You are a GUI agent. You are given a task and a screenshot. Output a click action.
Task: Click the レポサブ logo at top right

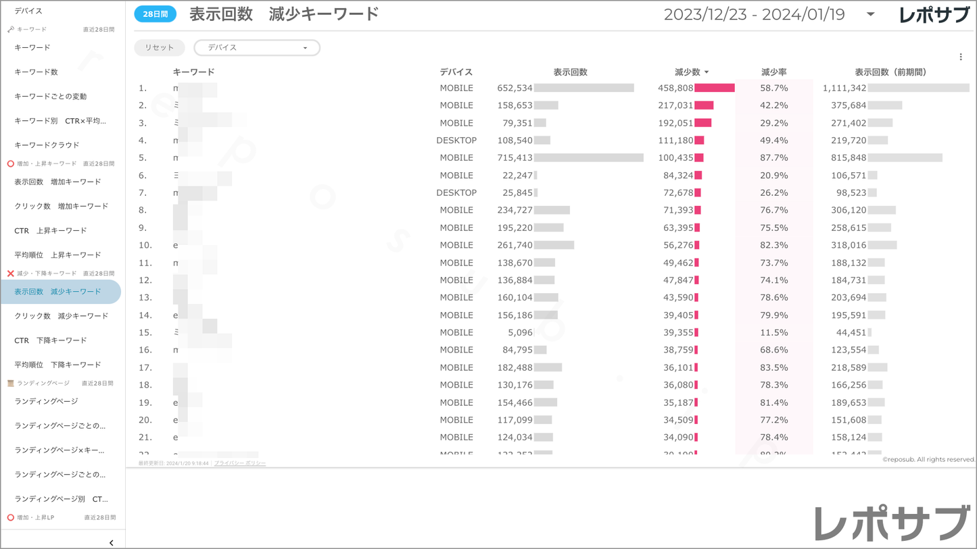point(934,15)
